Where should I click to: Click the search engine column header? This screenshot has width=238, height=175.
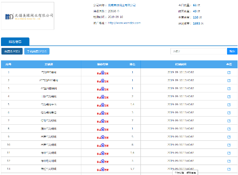point(102,64)
